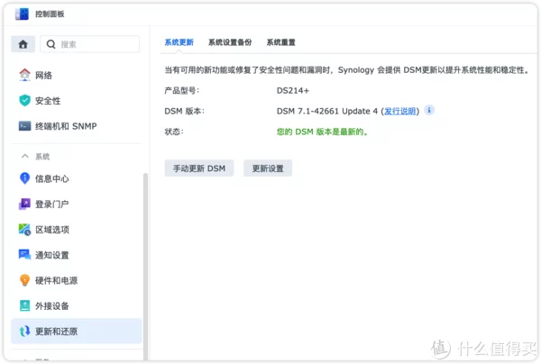Viewport: 541px width, 364px height.
Task: Open 登录门户 portal icon
Action: (24, 204)
